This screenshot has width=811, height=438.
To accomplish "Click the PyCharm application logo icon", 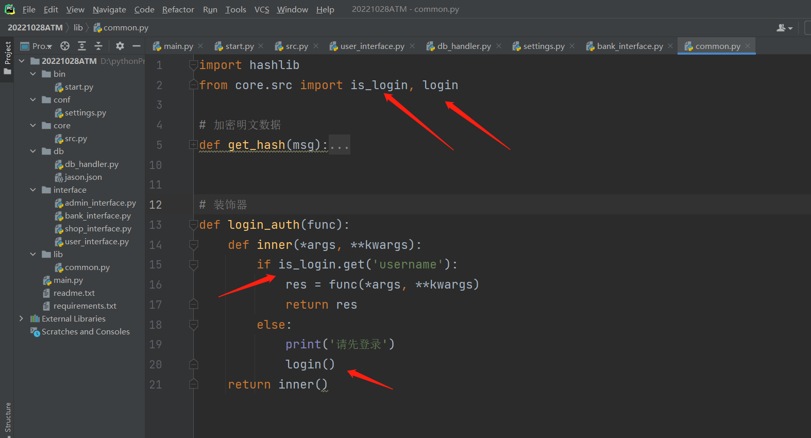I will 10,9.
